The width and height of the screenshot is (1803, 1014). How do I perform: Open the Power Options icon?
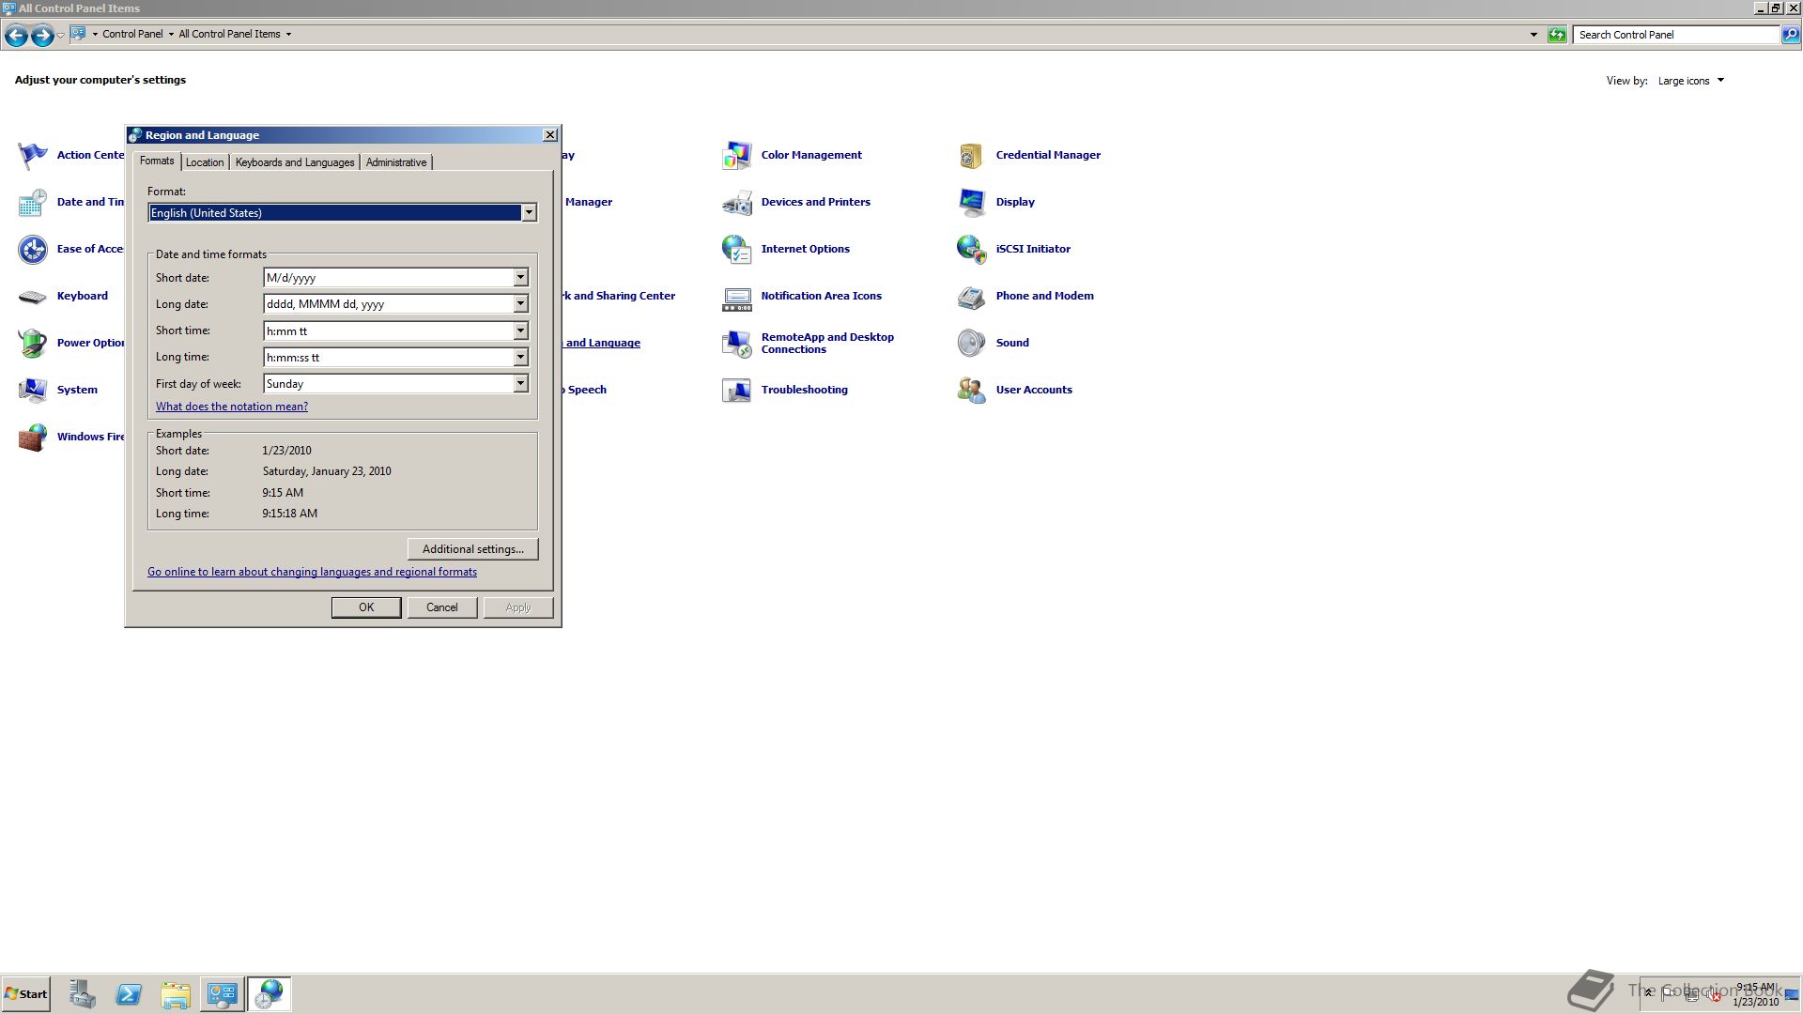[x=33, y=343]
